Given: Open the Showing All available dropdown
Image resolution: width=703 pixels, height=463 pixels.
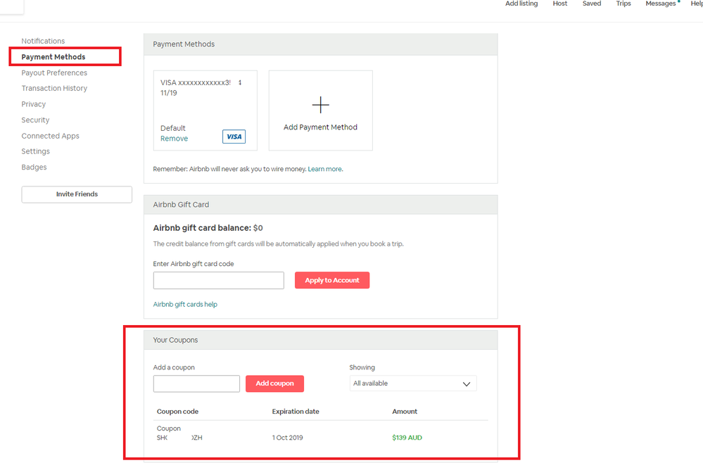Looking at the screenshot, I should coord(412,383).
